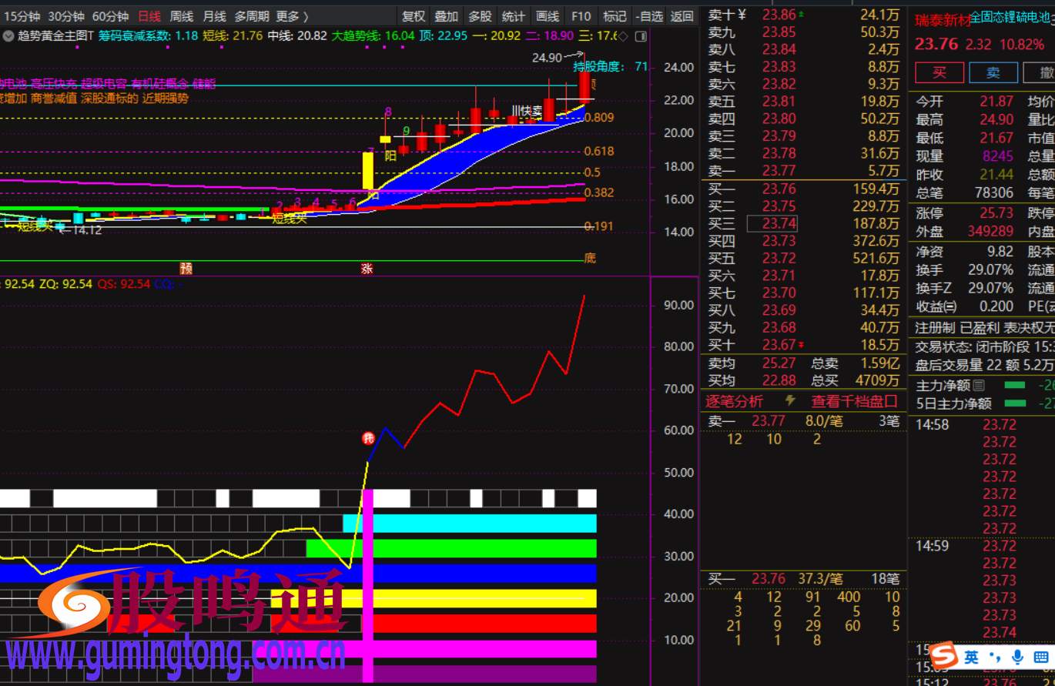This screenshot has width=1055, height=686.
Task: Click the lightning bolt icon near 逐笔分析
Action: 789,401
